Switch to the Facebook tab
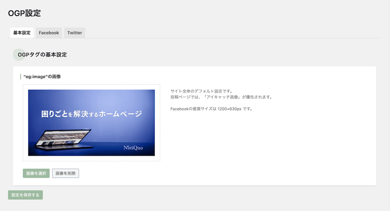This screenshot has width=390, height=211. click(x=48, y=32)
